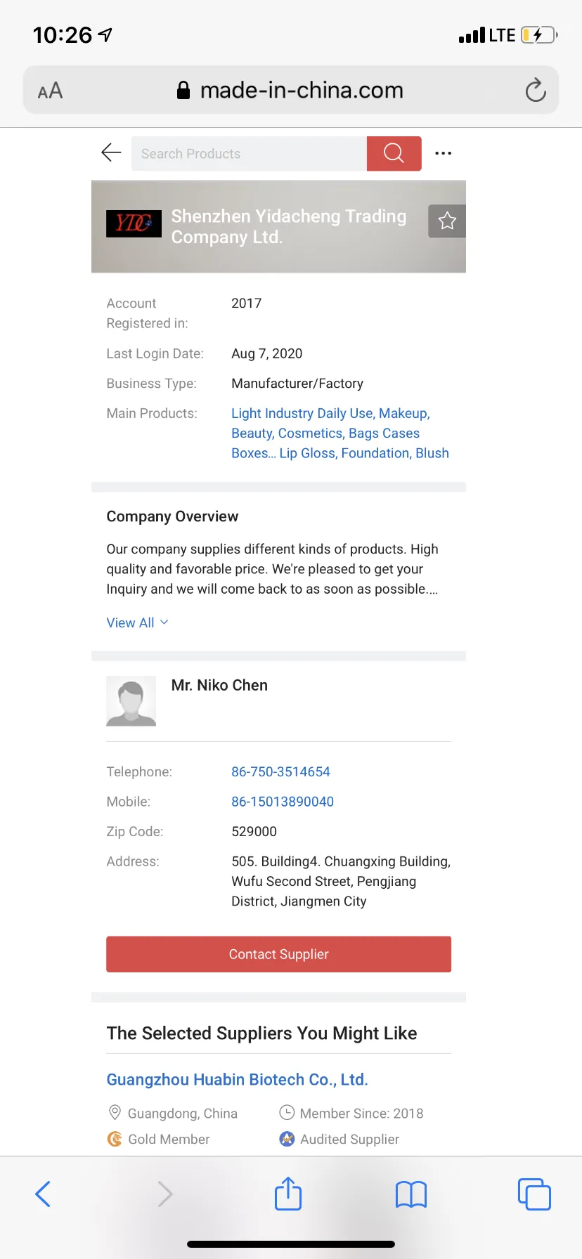Tap Mr. Niko Chen avatar picture
Screen dimensions: 582x1259
(131, 700)
